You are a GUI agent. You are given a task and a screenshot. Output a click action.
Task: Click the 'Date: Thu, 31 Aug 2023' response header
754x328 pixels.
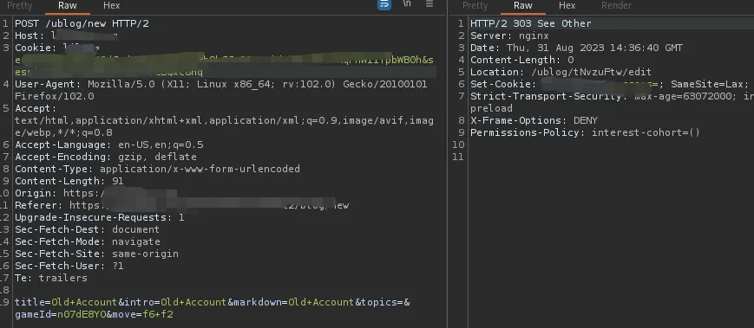pos(576,48)
